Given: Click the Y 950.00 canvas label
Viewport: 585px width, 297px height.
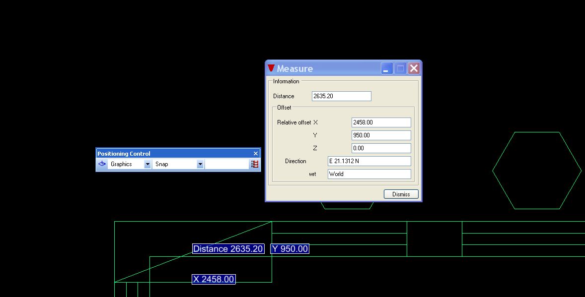Looking at the screenshot, I should click(290, 249).
